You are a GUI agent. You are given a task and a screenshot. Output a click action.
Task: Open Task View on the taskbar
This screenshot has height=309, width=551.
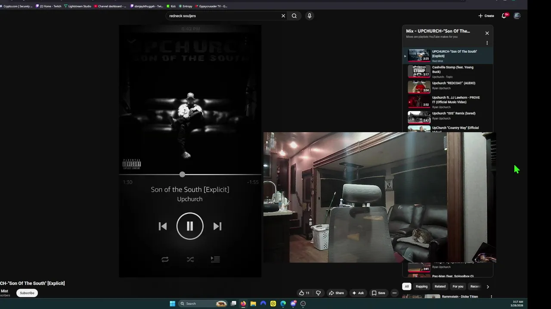(233, 303)
